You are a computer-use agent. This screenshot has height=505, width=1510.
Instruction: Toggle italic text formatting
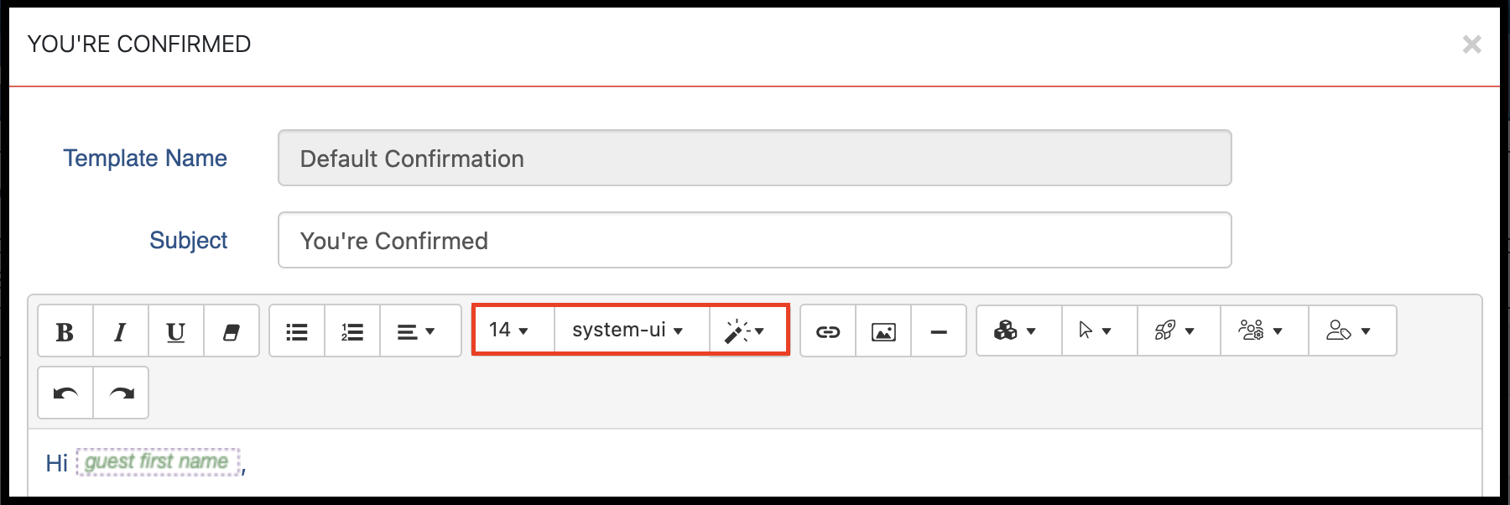pos(121,331)
